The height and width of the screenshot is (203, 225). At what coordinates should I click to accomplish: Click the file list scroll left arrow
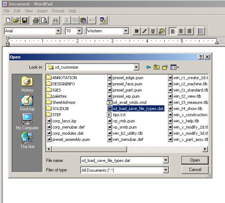(x=49, y=149)
